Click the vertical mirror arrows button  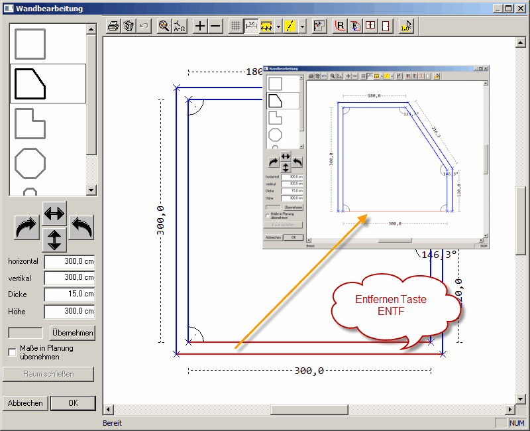coord(54,239)
